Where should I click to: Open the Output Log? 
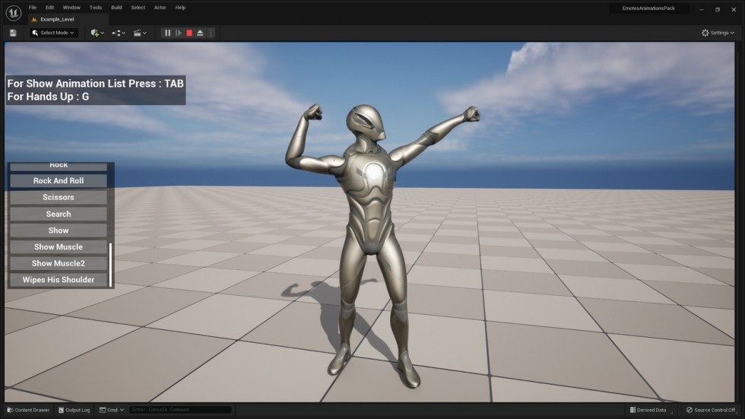point(74,410)
